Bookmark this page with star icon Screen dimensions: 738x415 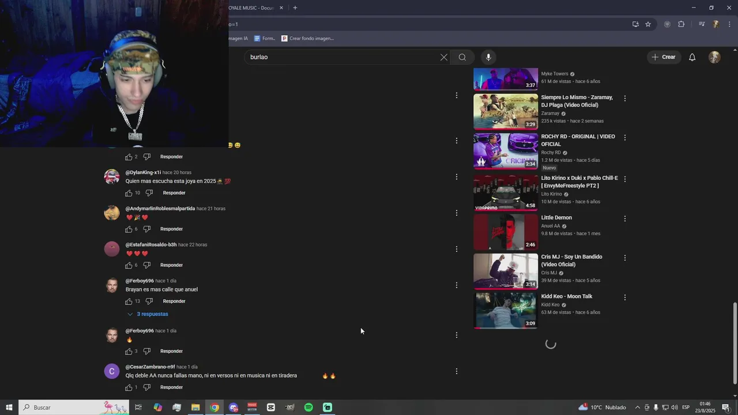pos(648,24)
